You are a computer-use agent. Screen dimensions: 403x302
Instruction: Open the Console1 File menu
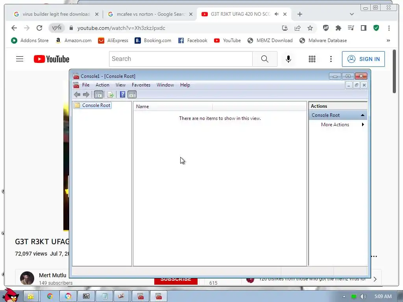click(x=85, y=85)
